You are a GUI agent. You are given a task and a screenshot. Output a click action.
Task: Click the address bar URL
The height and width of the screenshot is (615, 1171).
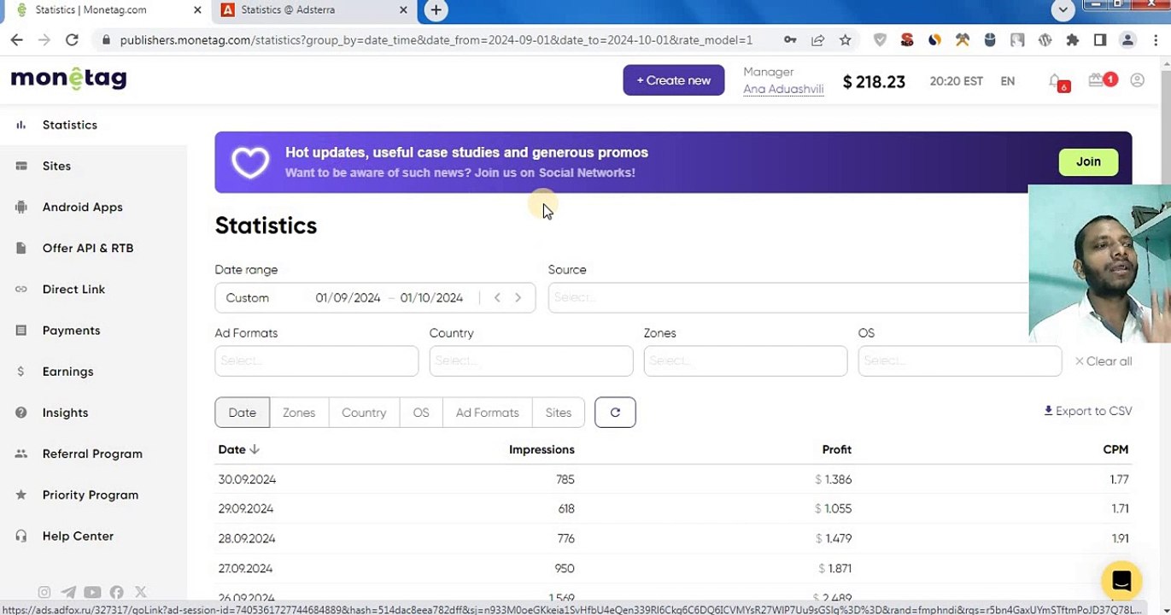pyautogui.click(x=436, y=40)
